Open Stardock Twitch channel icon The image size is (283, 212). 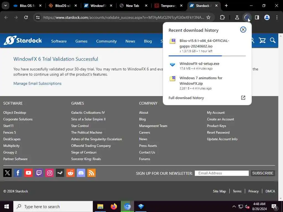click(x=39, y=173)
